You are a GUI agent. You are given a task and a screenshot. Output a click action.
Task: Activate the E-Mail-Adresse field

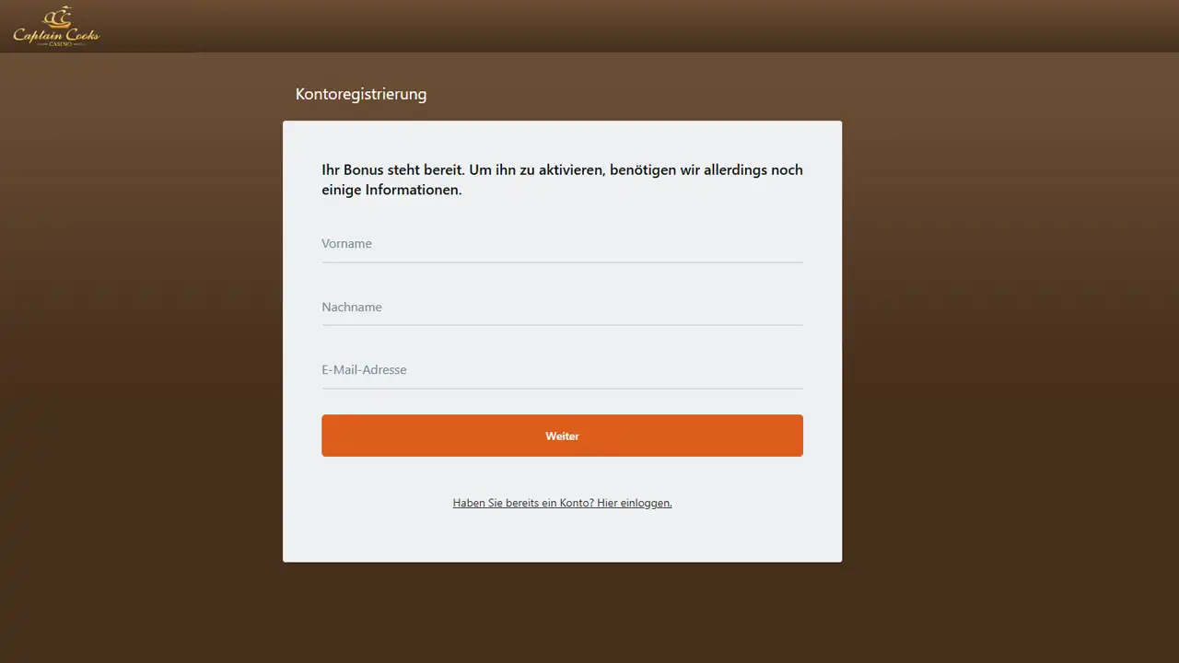[x=562, y=370]
